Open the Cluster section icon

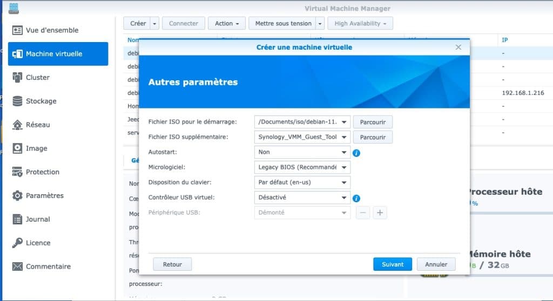[17, 78]
